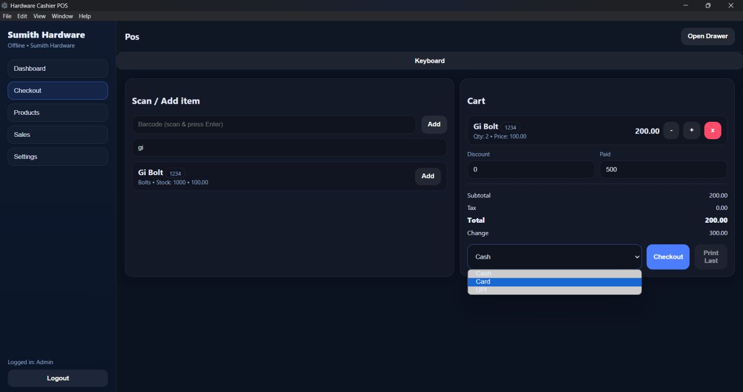Close the Hardware Cashier POS window
The image size is (743, 392).
(x=731, y=5)
